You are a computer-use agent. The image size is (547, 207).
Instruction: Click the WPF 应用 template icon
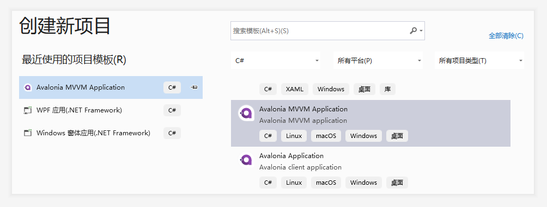(28, 110)
